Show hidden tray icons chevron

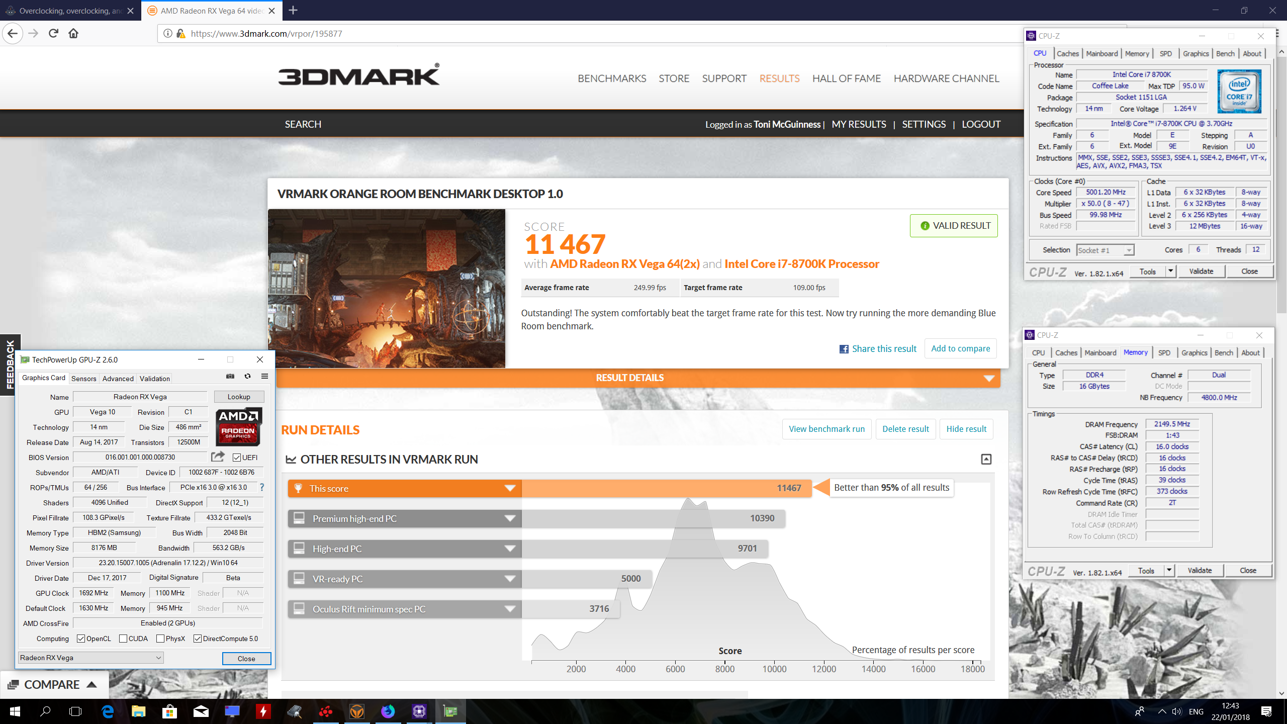(1162, 711)
